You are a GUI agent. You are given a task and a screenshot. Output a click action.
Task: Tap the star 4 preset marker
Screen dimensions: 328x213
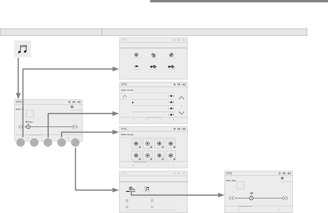pos(172,102)
